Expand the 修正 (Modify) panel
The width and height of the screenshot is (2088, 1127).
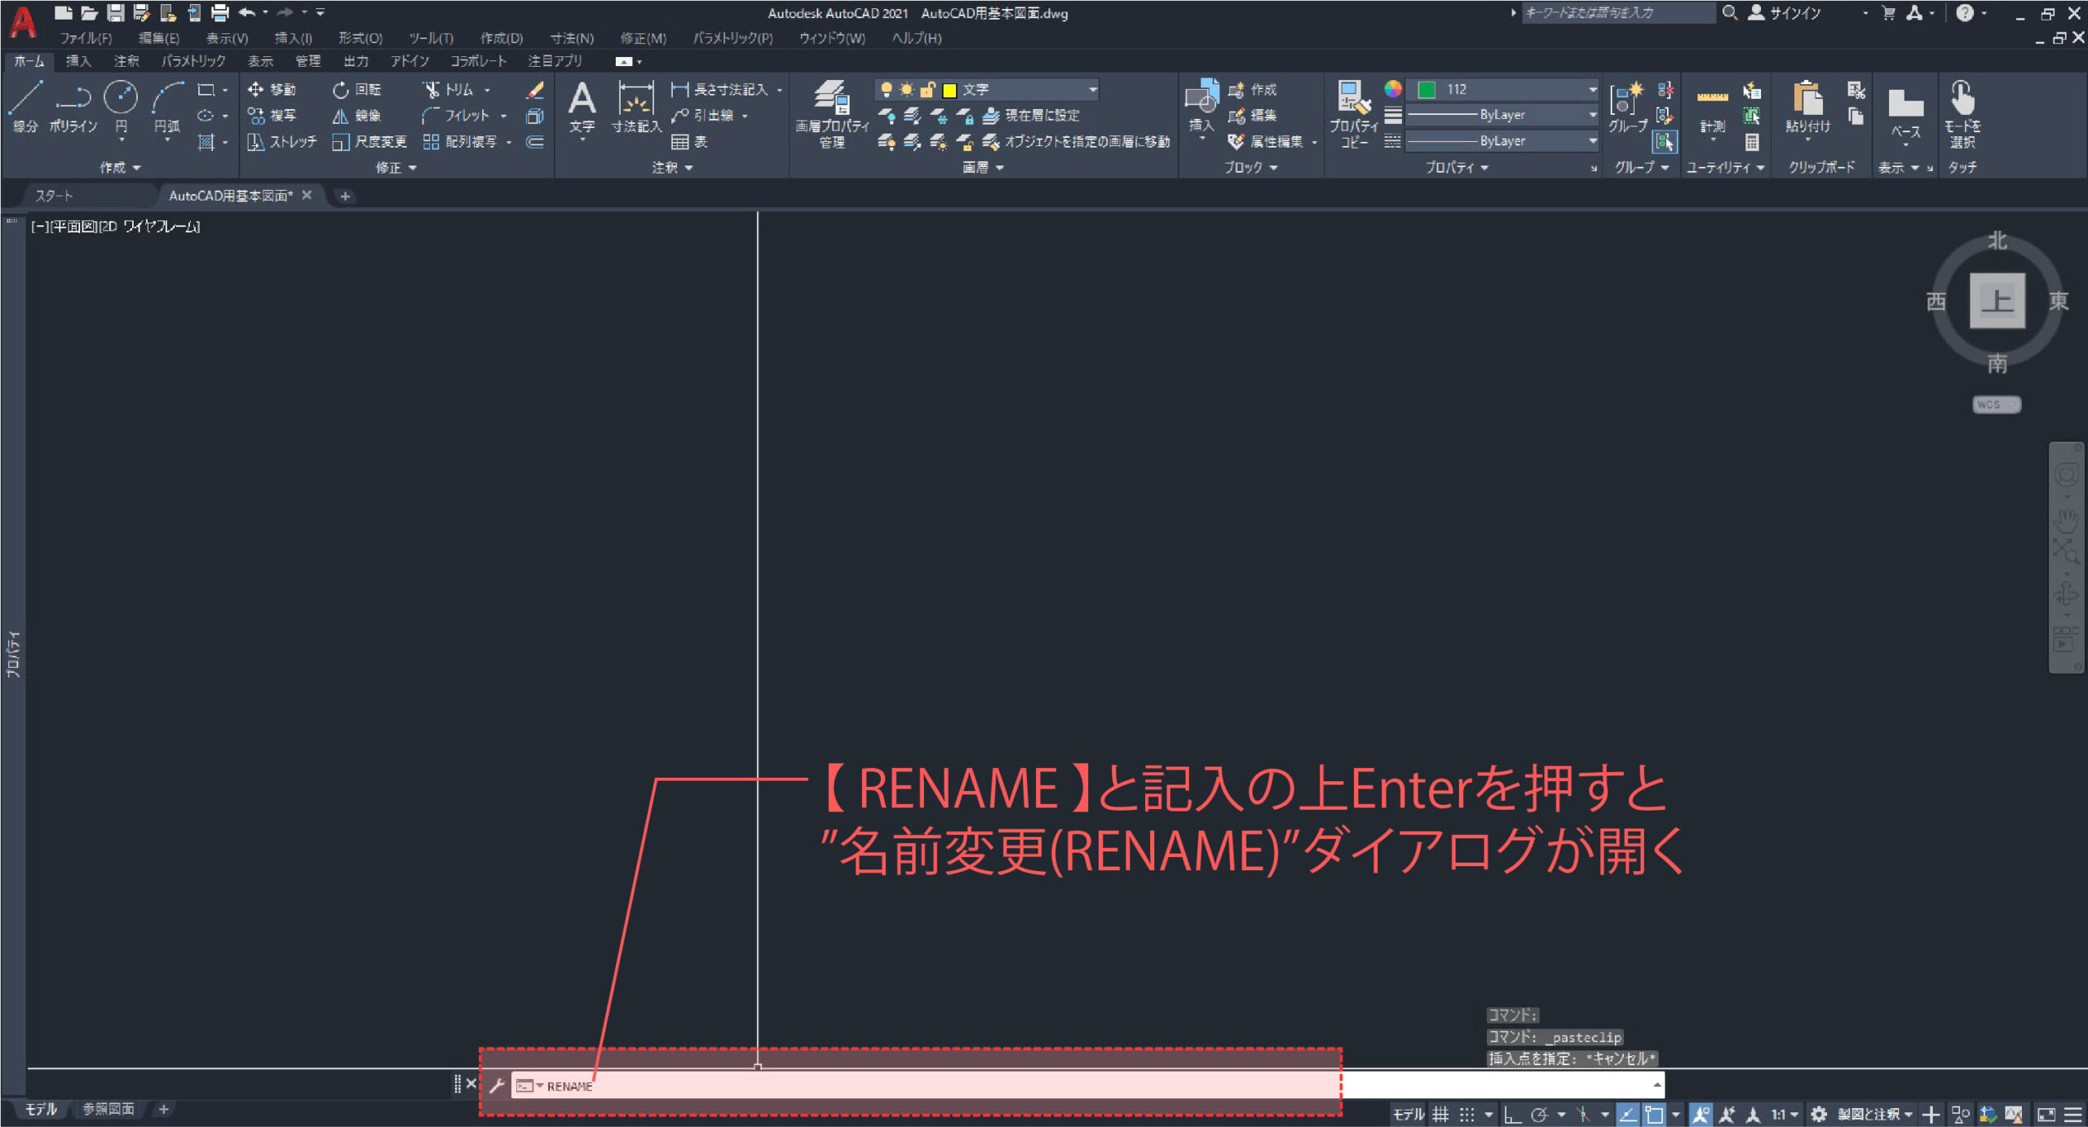pyautogui.click(x=396, y=167)
